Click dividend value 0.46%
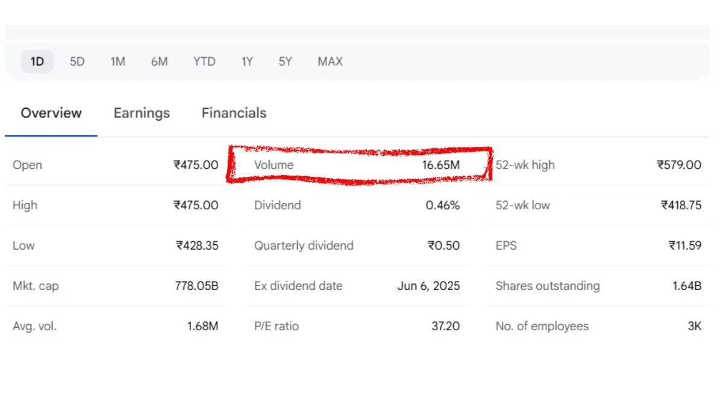This screenshot has height=406, width=723. click(x=443, y=205)
